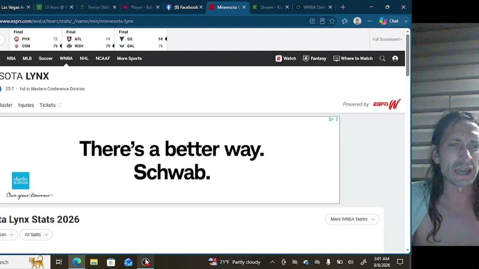Screen dimensions: 479x269
Task: Open Microsoft Edge from the taskbar
Action: click(x=76, y=262)
